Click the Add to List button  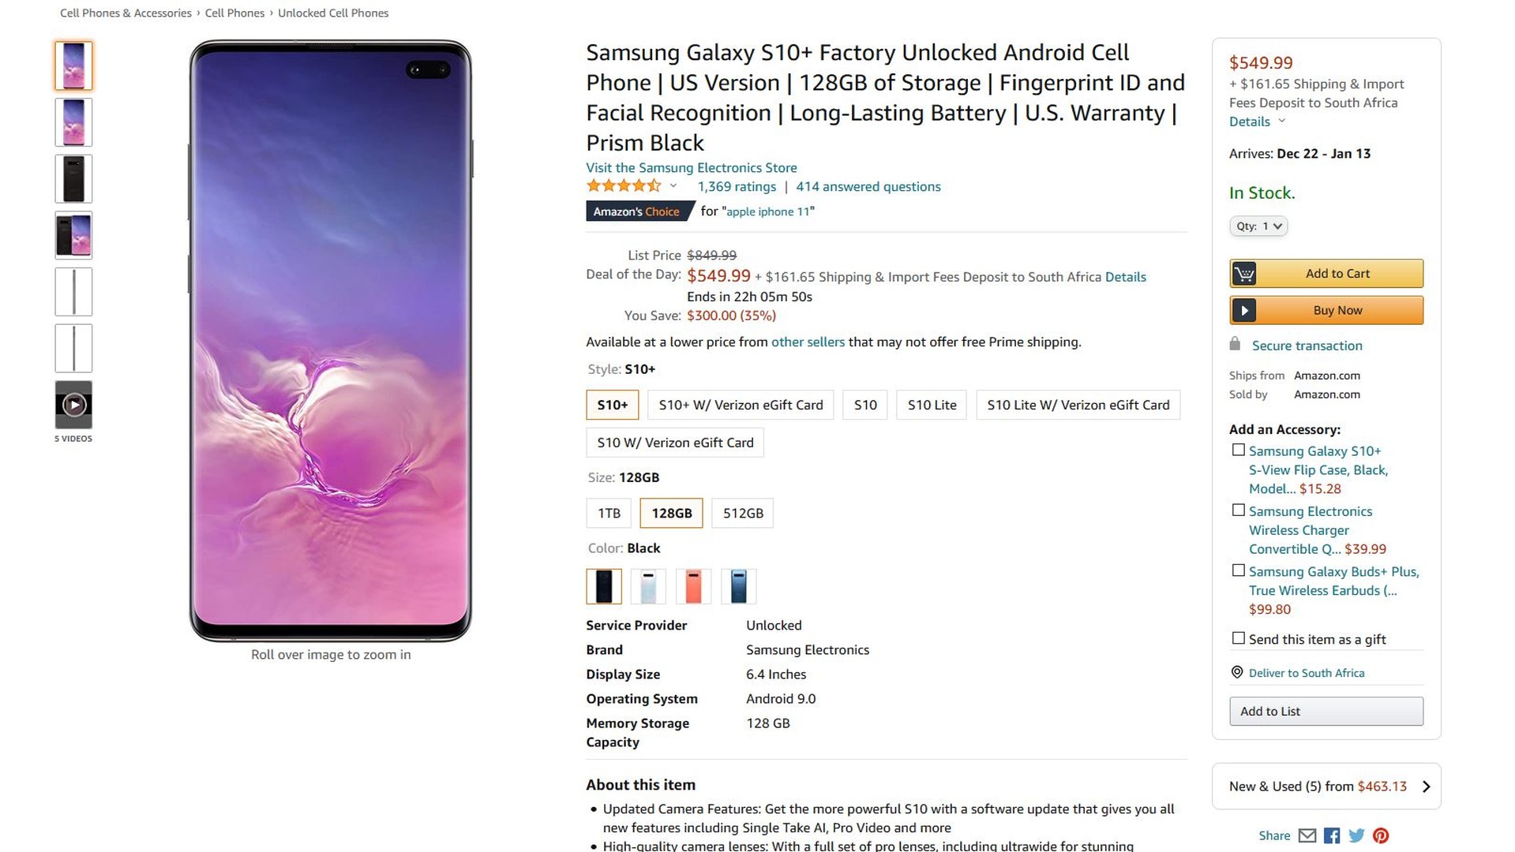click(x=1326, y=711)
